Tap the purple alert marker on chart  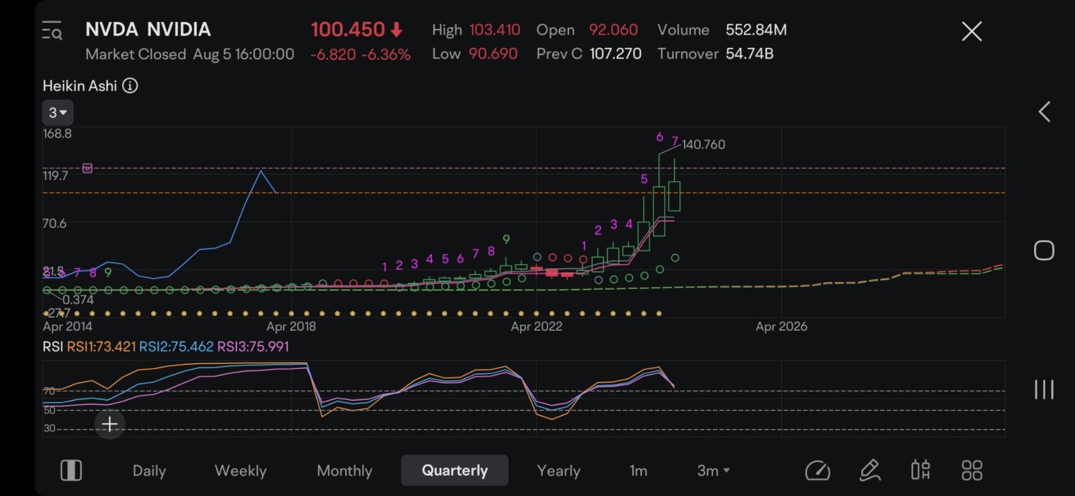pos(87,168)
